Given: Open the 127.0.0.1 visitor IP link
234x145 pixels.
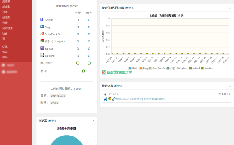Looking at the screenshot, I should (113, 94).
